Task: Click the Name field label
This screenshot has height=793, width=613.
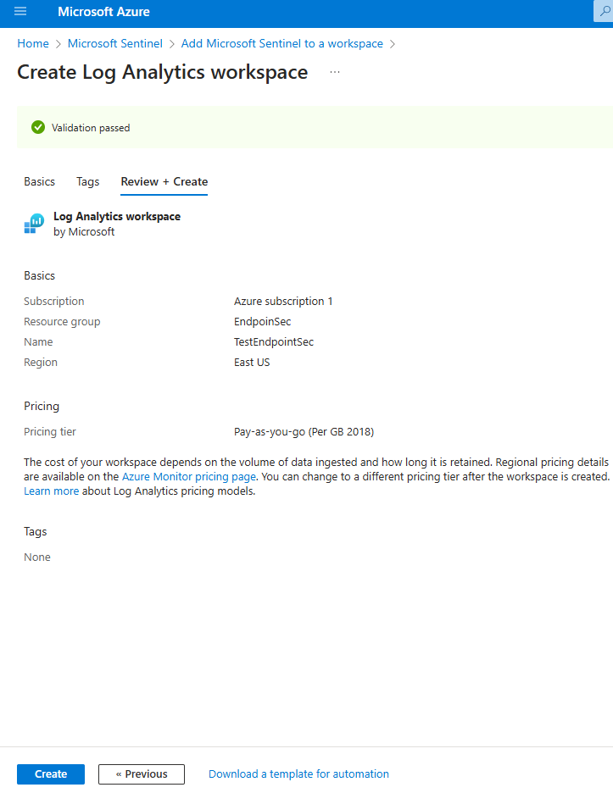Action: tap(38, 342)
